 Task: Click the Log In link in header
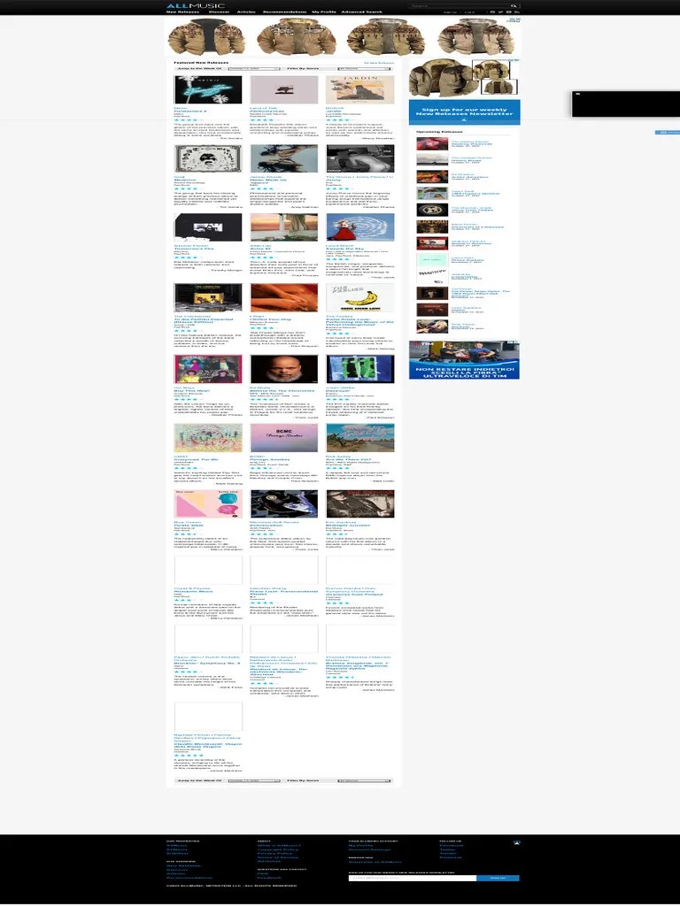coord(469,12)
